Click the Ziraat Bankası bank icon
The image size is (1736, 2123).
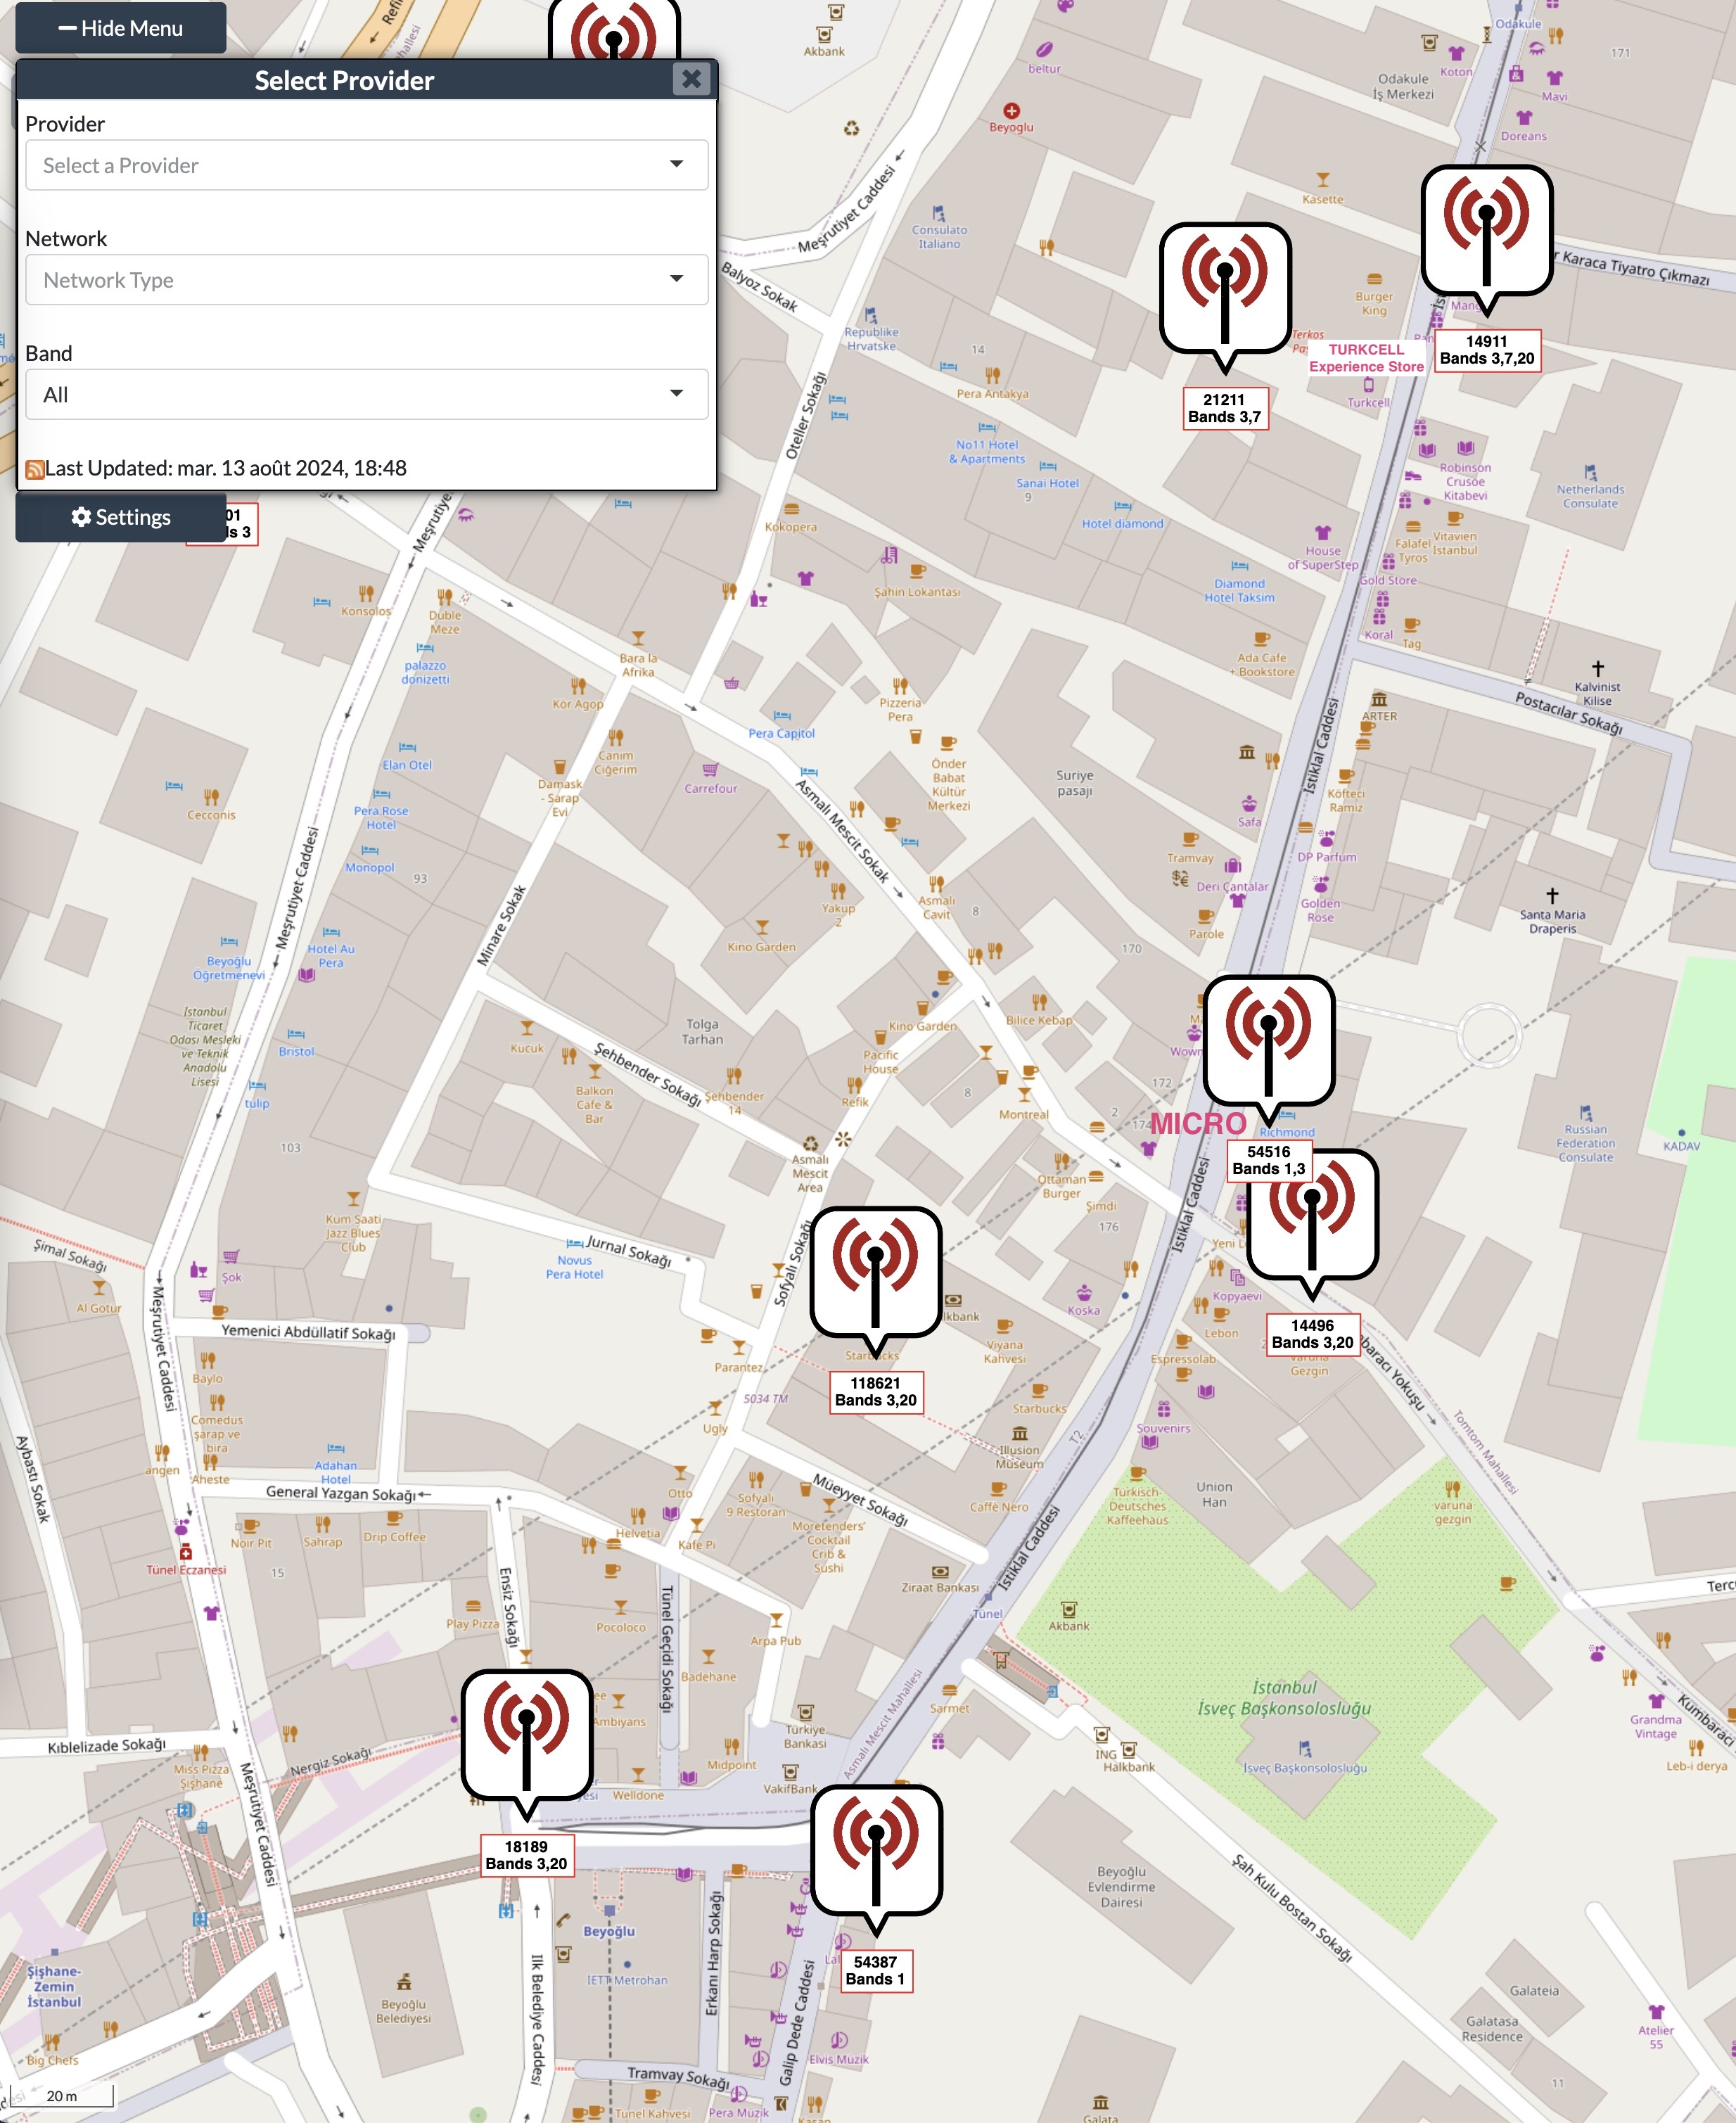pyautogui.click(x=939, y=1572)
